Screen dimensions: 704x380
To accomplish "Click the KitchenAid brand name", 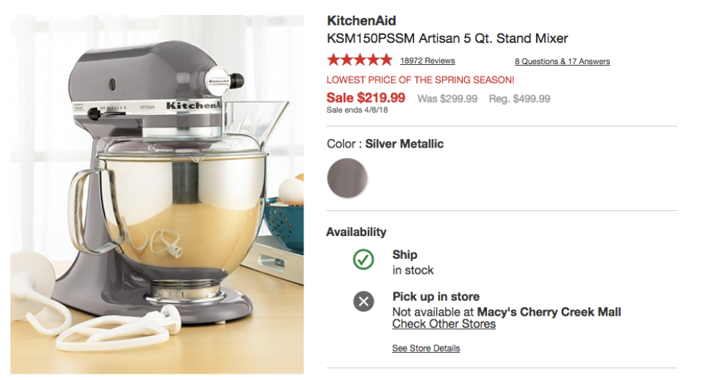I will click(x=361, y=21).
